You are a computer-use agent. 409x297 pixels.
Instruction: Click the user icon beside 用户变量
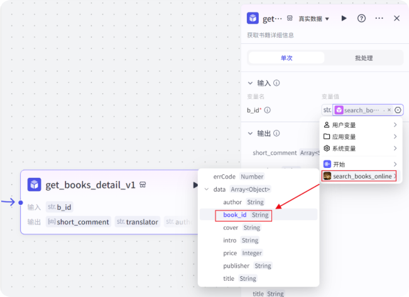327,125
